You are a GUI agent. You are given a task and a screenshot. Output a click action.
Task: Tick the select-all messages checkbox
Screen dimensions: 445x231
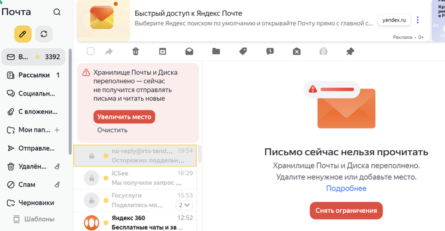(x=90, y=52)
